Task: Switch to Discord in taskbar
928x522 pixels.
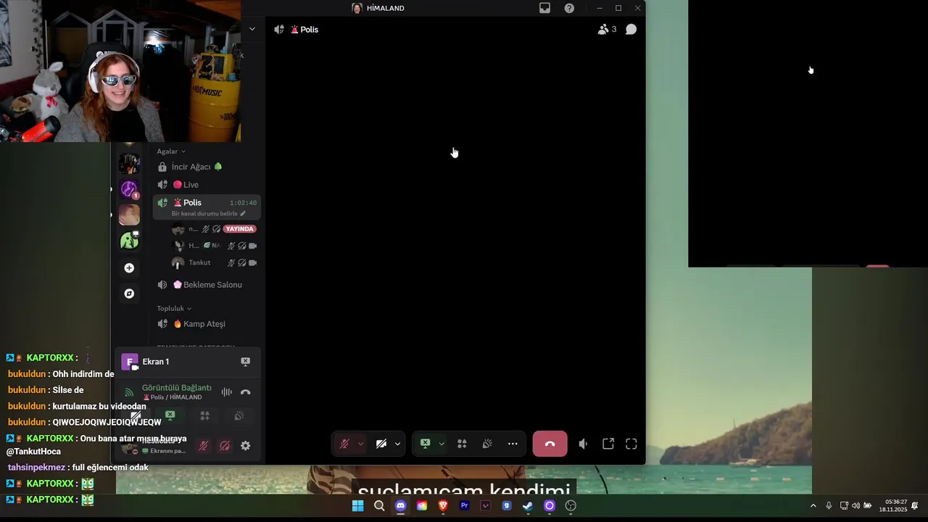Action: 401,506
